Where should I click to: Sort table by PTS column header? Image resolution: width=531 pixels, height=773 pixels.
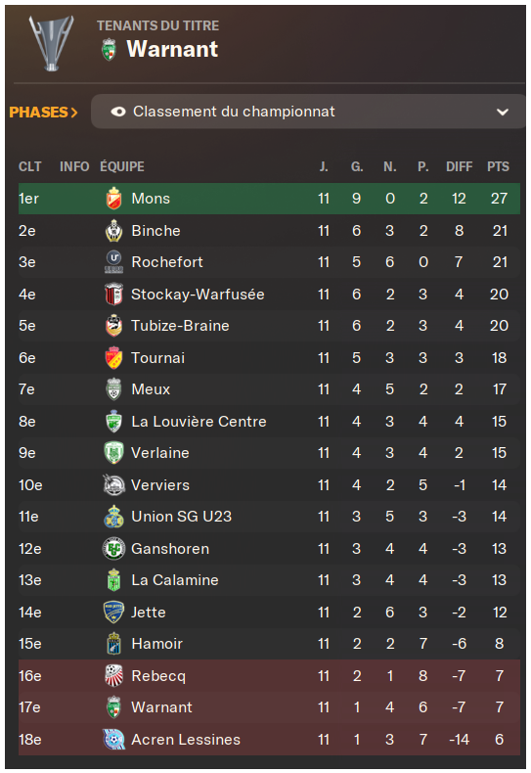(x=498, y=166)
